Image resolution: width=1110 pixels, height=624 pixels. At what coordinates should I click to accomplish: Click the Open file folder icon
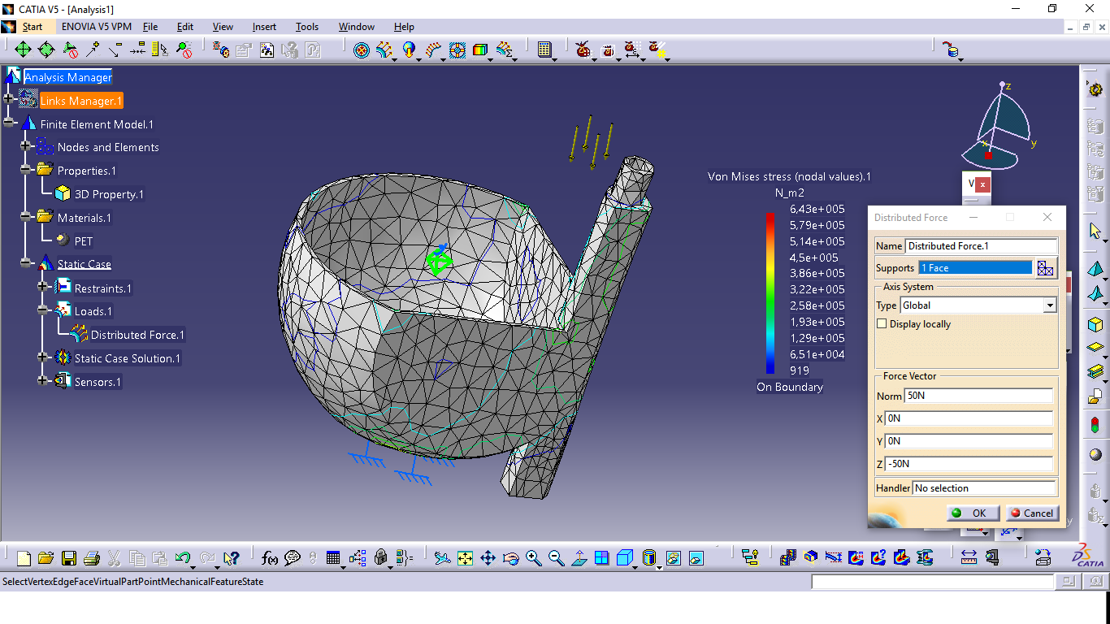click(x=46, y=558)
